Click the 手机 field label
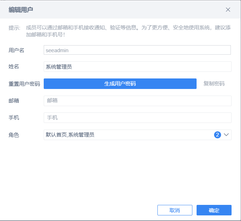The width and height of the screenshot is (241, 221). point(14,118)
